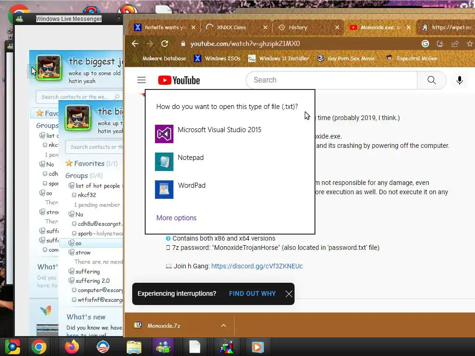Open File Explorer taskbar icon
Viewport: 475px width, 356px height.
[134, 347]
